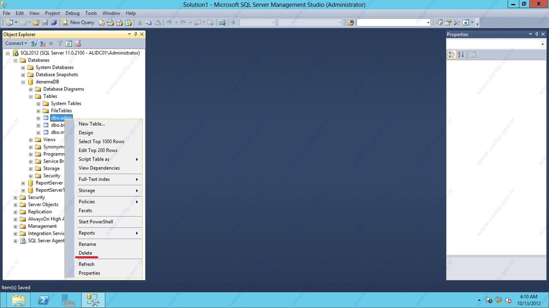The image size is (549, 308).
Task: Open the Tools menu in menu bar
Action: [x=91, y=13]
